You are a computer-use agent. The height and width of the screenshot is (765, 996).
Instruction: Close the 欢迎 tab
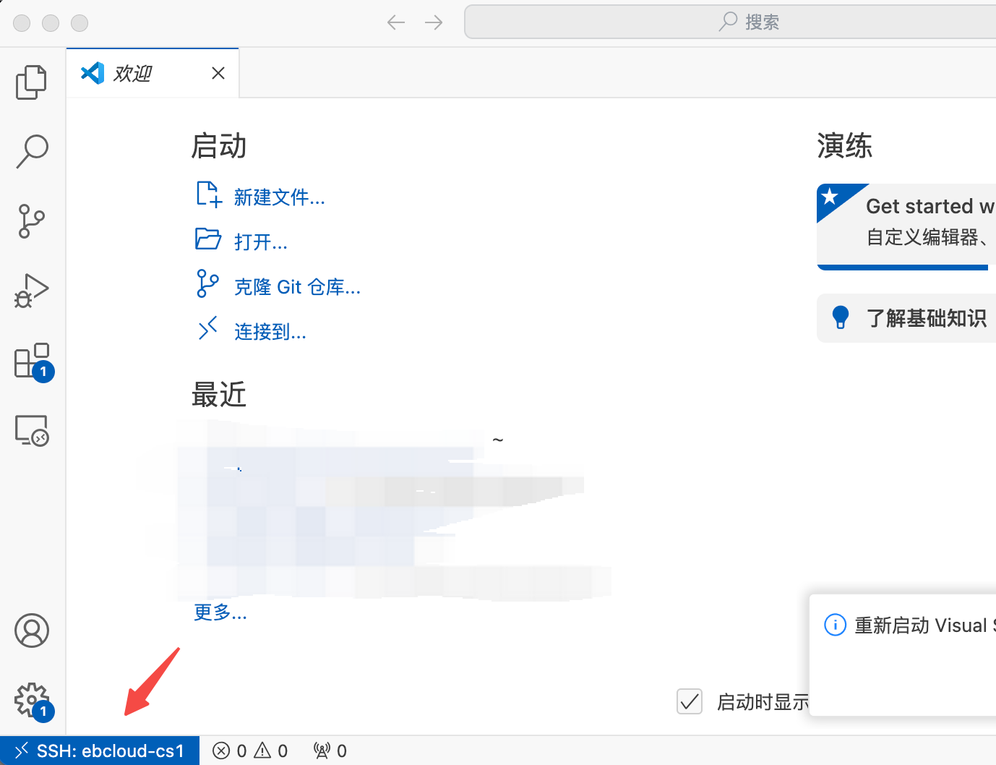[x=218, y=73]
